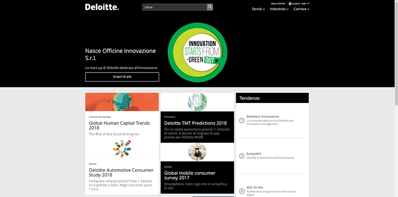Open Deloitte e l'innovazione trend link
Viewport: 398px width, 197px height.
point(263,117)
